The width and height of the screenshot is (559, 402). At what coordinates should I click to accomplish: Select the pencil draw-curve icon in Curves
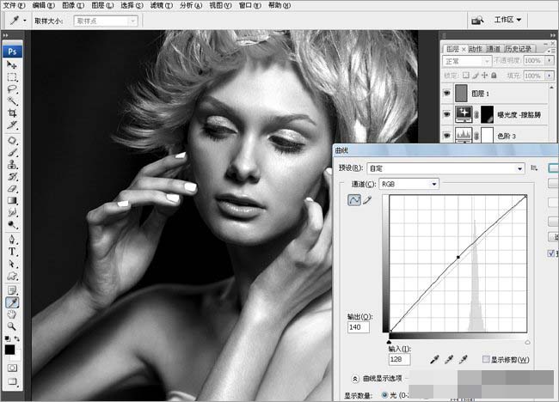[367, 200]
